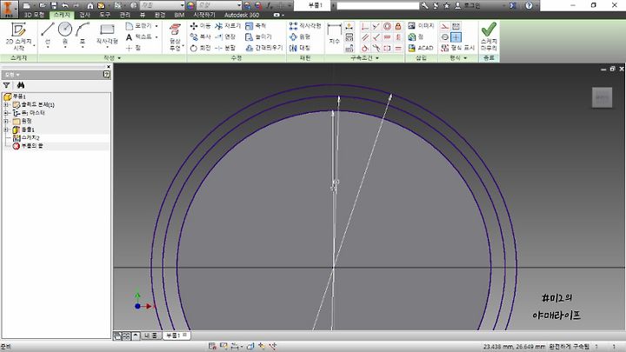Switch to the BIM ribbon tab

click(179, 15)
